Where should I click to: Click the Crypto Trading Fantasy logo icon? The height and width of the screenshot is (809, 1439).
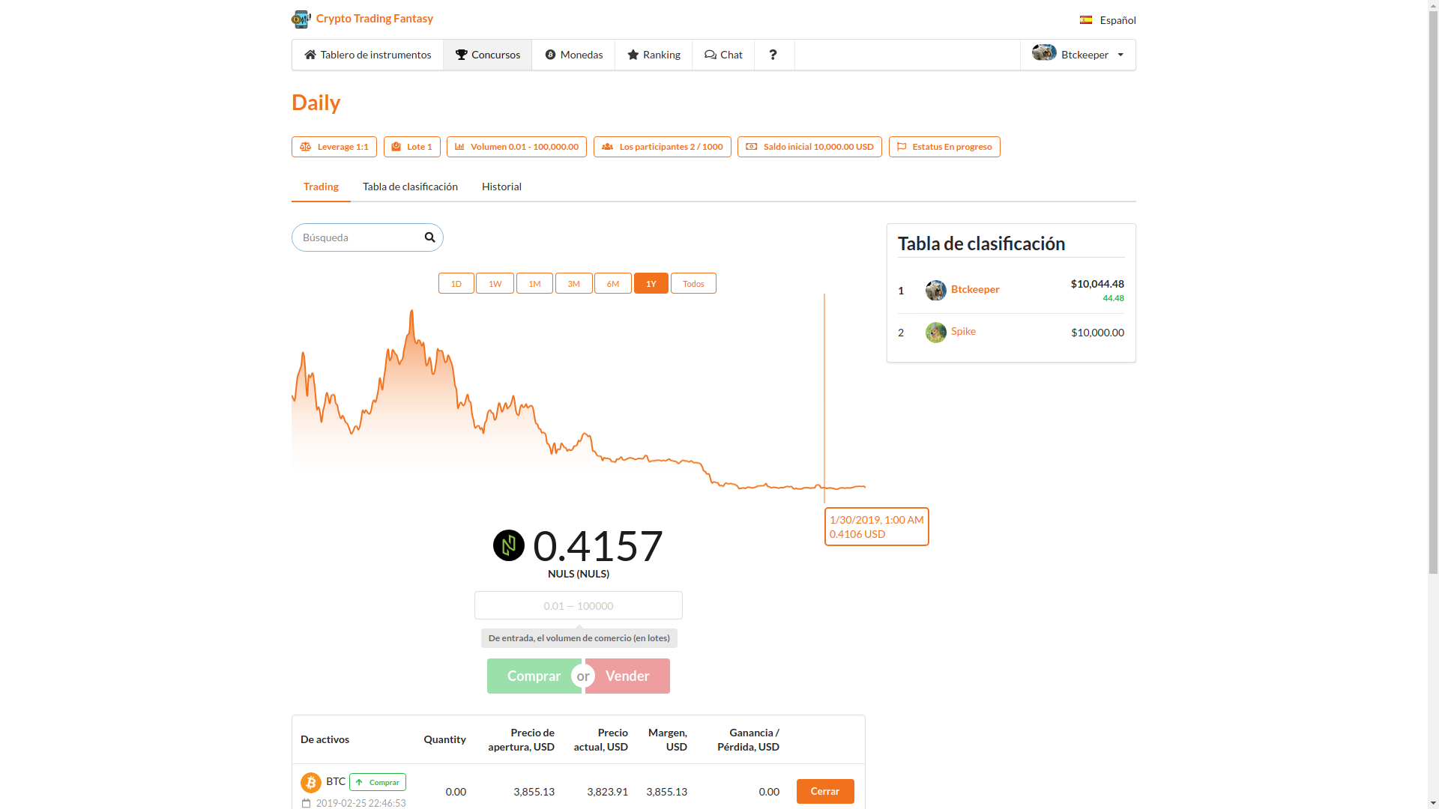[x=301, y=19]
